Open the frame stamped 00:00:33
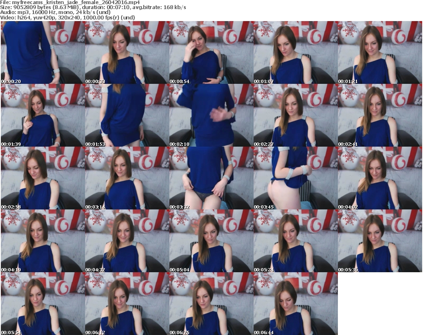Viewport: 423px width, 335px height. coord(127,52)
